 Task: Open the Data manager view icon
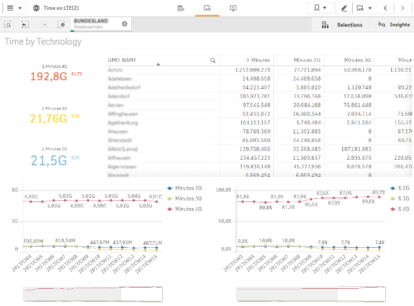pyautogui.click(x=180, y=8)
